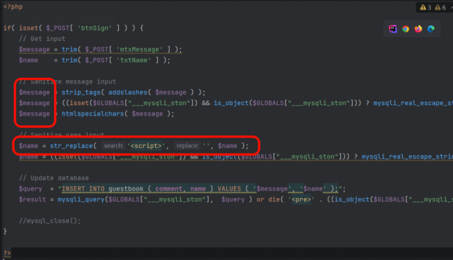Screen dimensions: 453x260
Task: Click the weak warning indicator showing 6
Action: coord(440,8)
